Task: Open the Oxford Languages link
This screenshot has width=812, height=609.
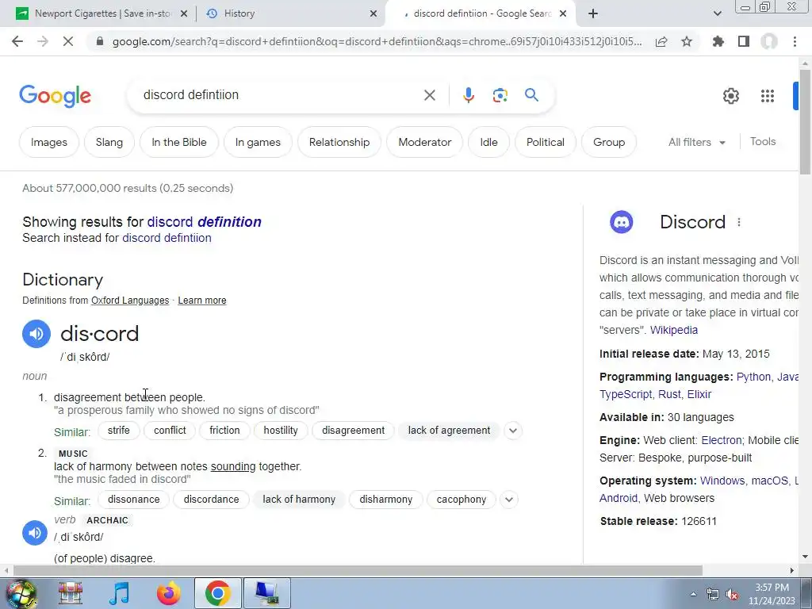Action: 130,301
